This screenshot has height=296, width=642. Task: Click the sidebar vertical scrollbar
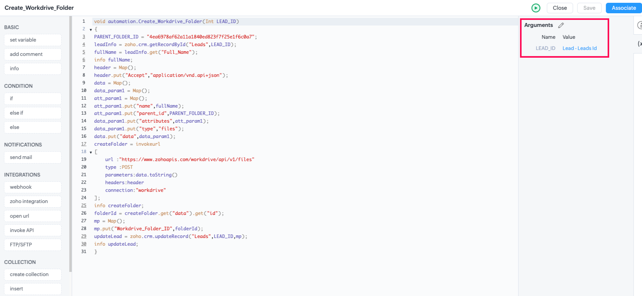tap(71, 140)
